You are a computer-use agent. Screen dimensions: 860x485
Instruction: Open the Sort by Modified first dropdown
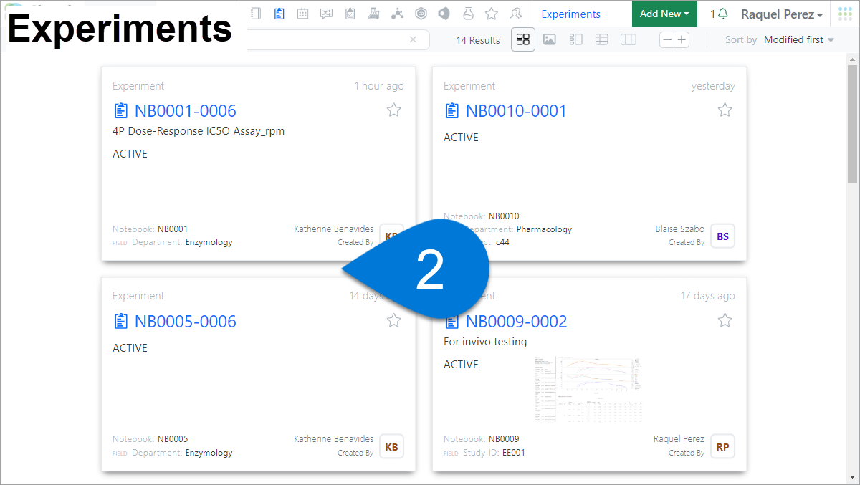click(x=798, y=39)
